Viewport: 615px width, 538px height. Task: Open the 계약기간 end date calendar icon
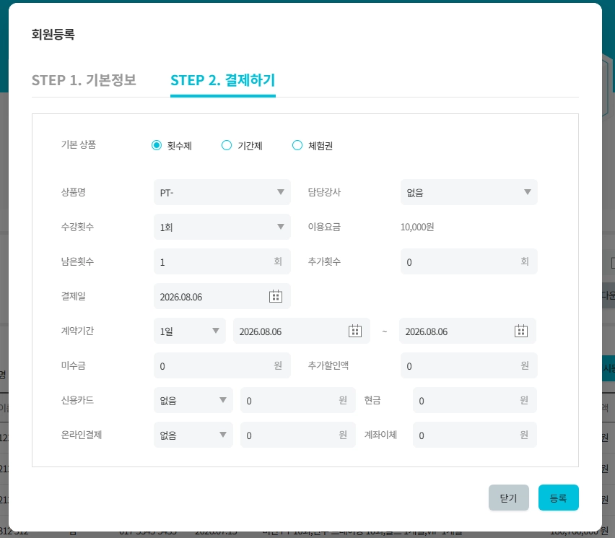pos(521,331)
